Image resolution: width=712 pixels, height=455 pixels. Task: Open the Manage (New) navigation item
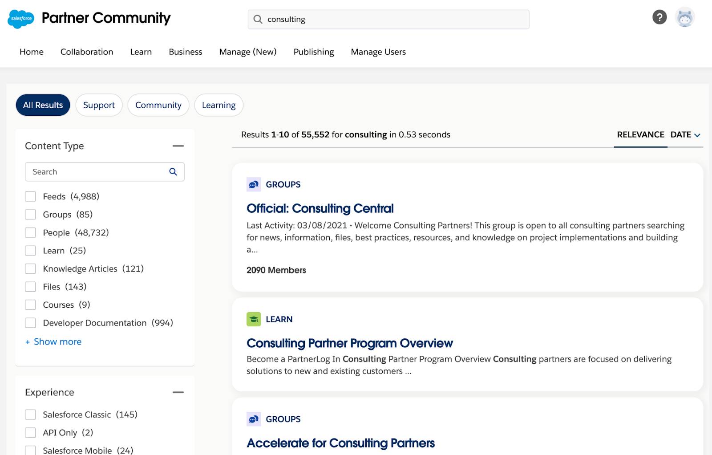point(248,52)
